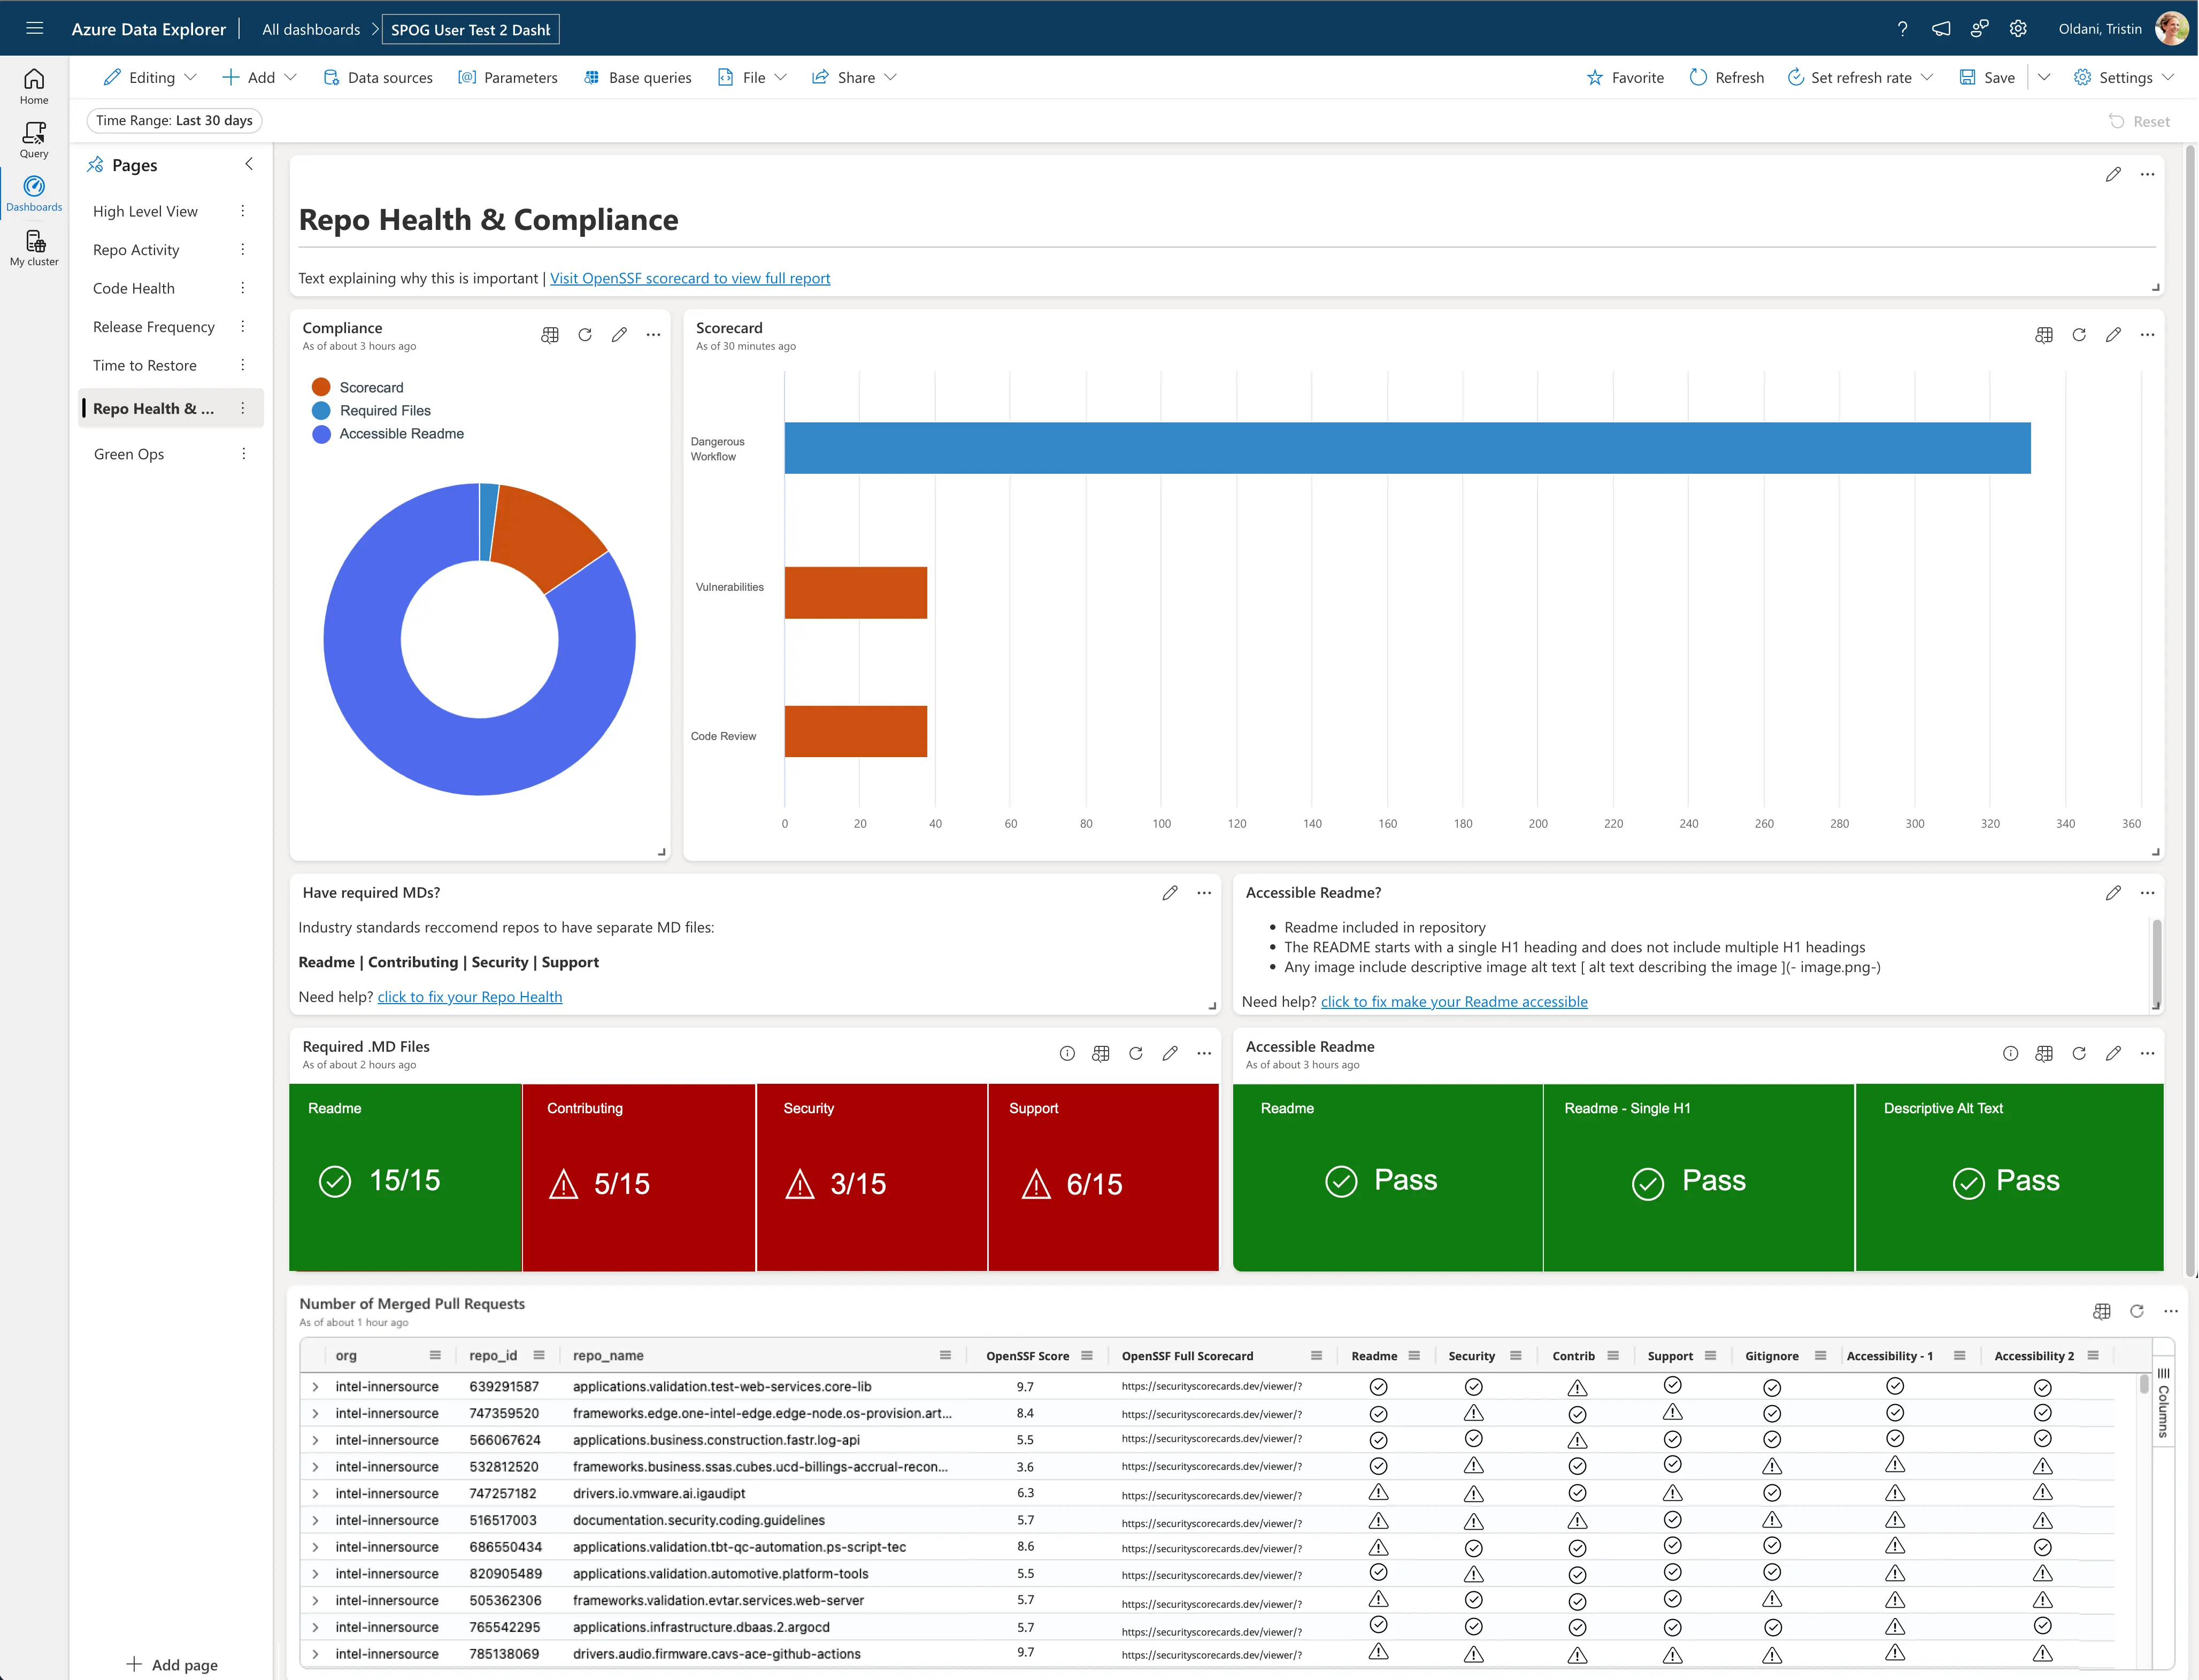
Task: Click the blue Required Files color swatch
Action: click(320, 410)
